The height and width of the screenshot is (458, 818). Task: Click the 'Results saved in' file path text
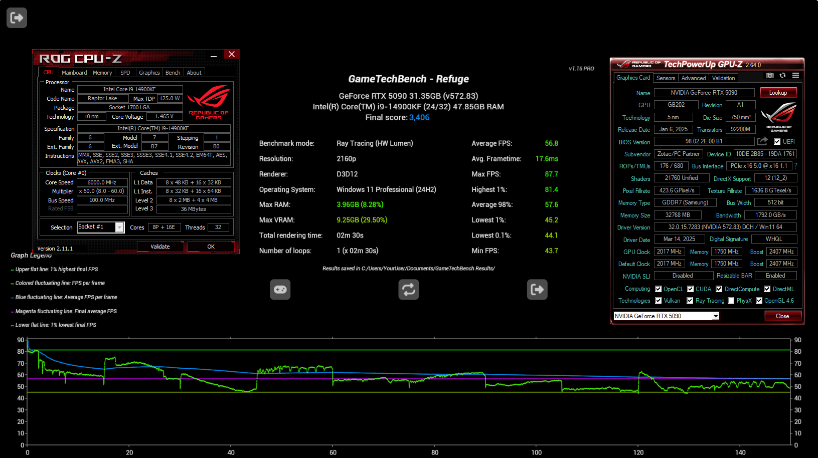[409, 269]
